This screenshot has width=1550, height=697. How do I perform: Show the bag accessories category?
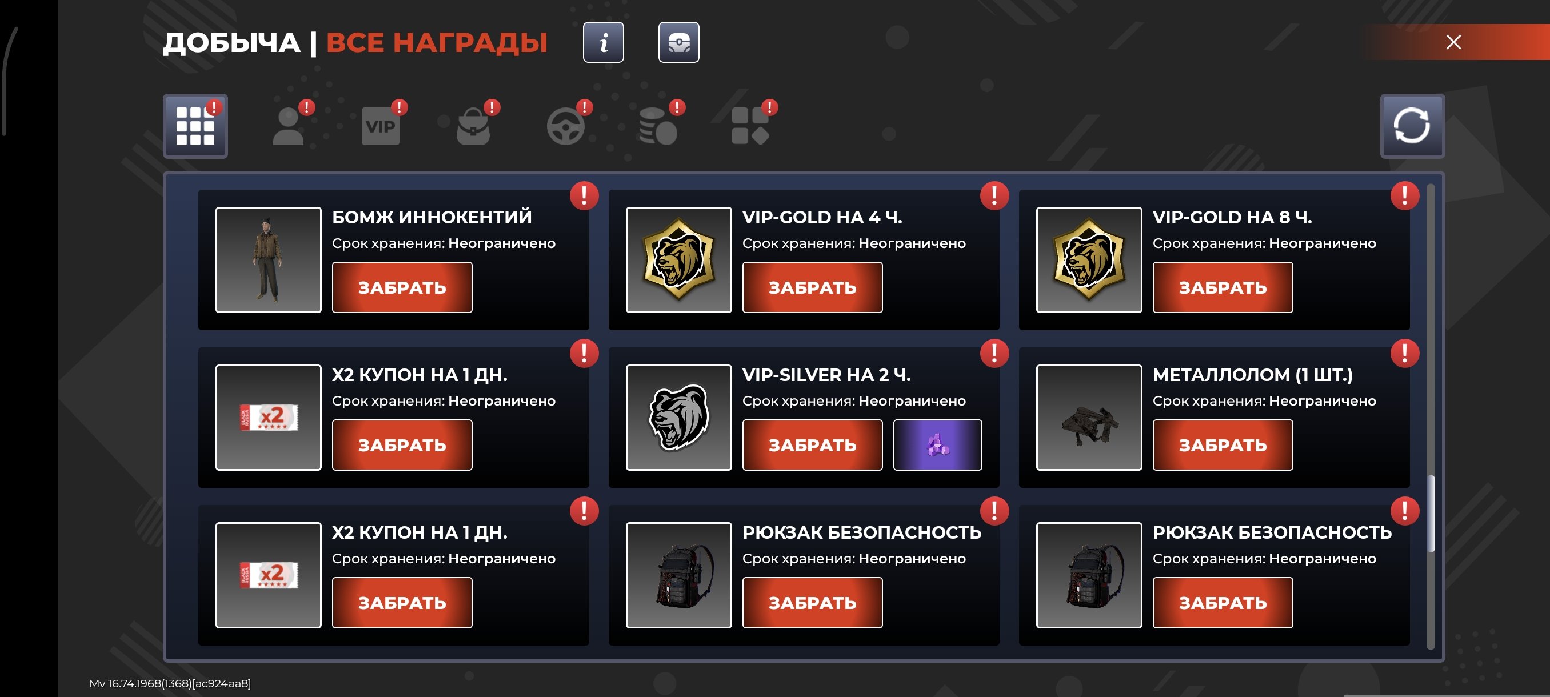pyautogui.click(x=473, y=126)
